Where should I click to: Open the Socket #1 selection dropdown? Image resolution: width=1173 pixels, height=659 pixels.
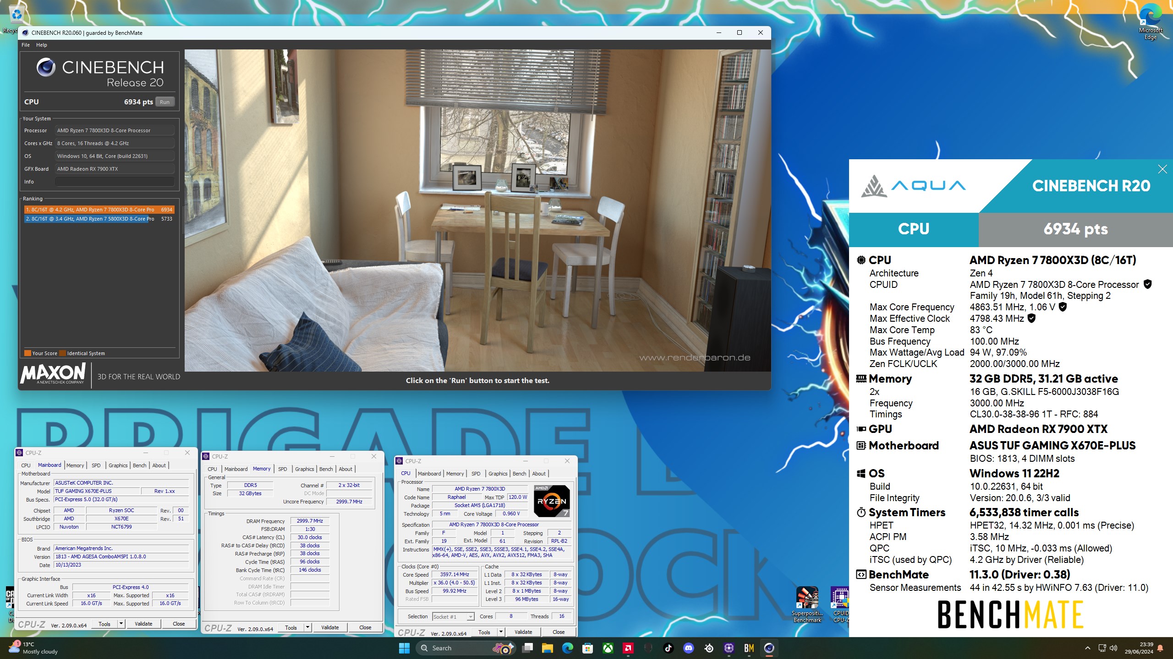click(453, 616)
